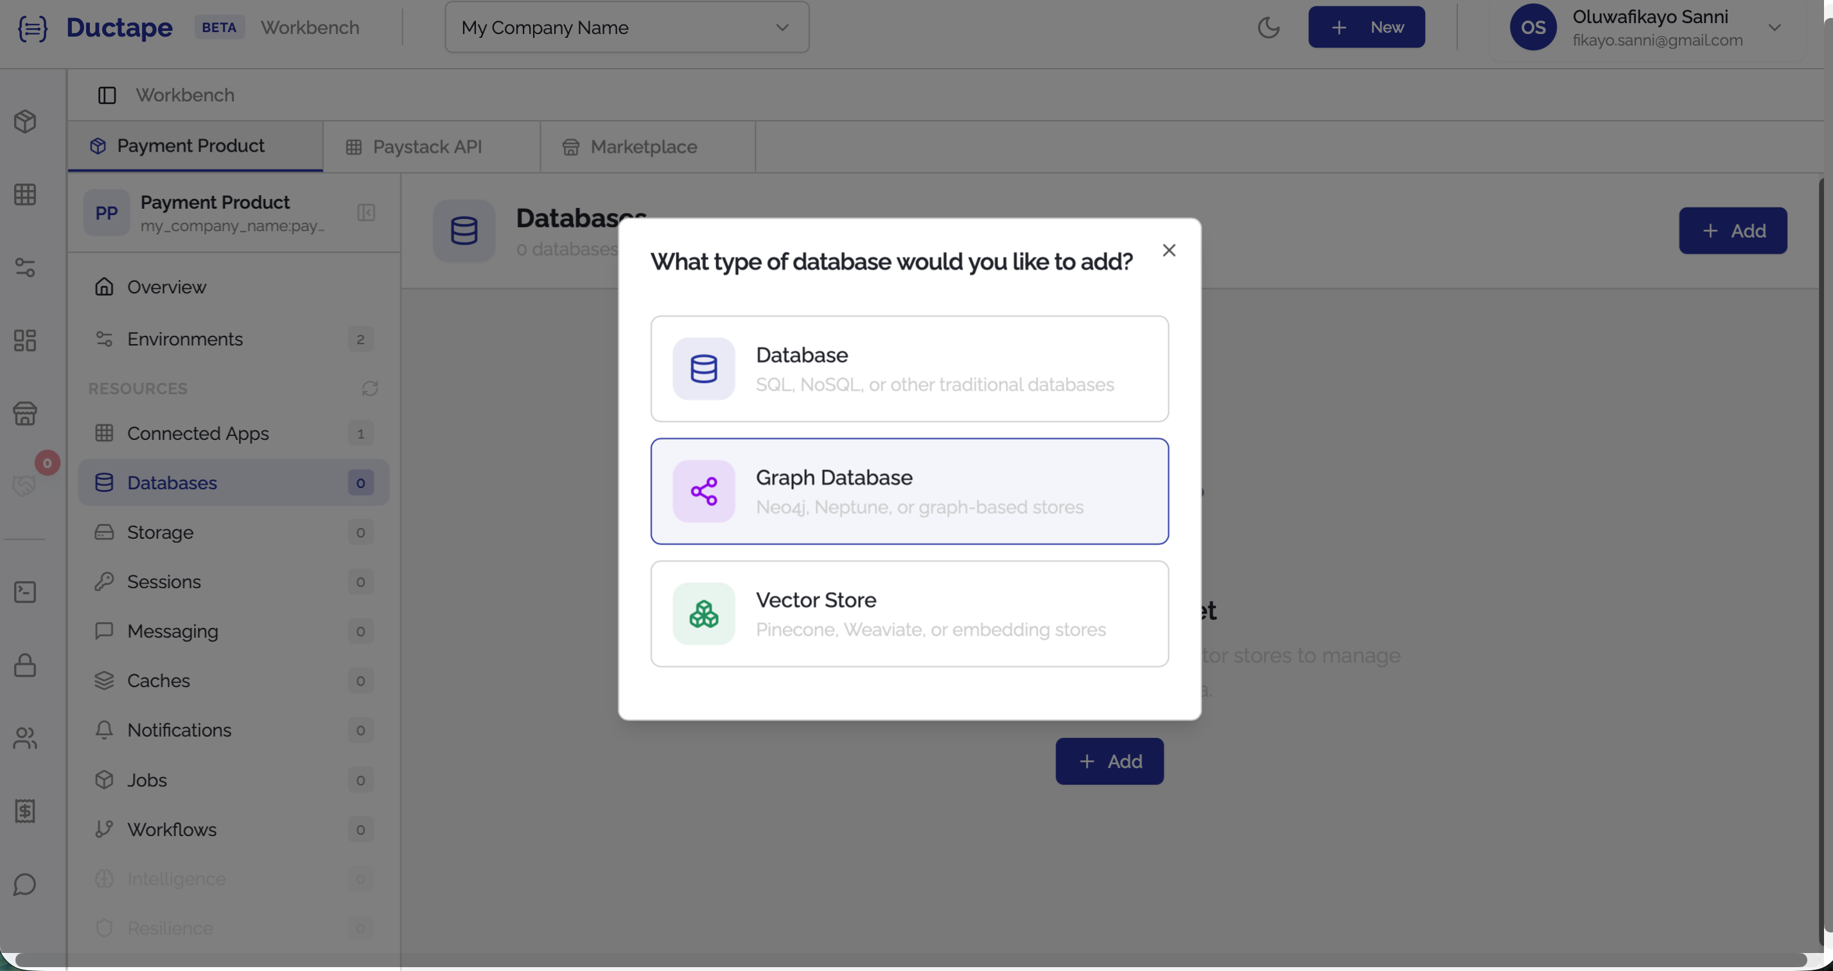The height and width of the screenshot is (971, 1833).
Task: Click the Ductape logo icon
Action: tap(32, 28)
